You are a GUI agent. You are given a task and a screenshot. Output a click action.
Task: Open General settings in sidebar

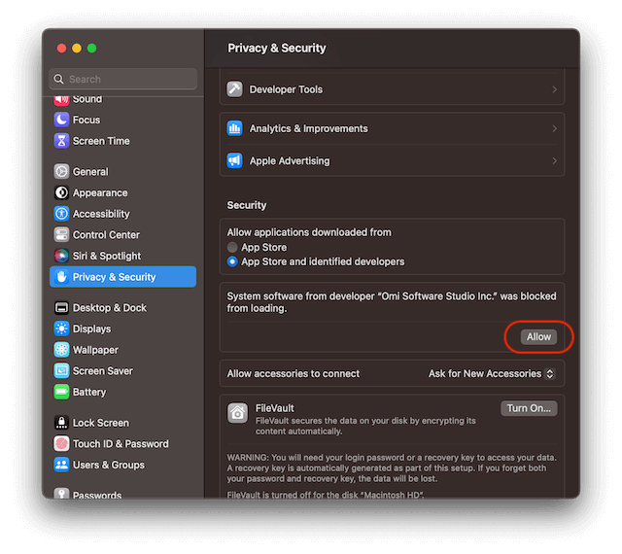(x=90, y=172)
